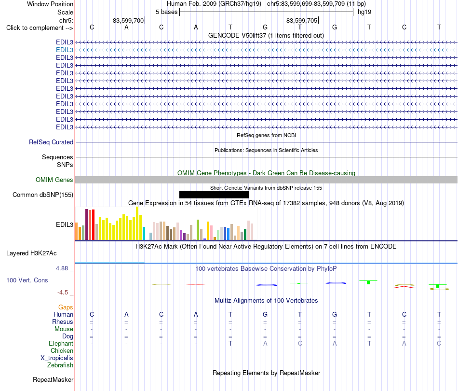The image size is (458, 391).
Task: Select the light-blue highlighted EDIL3 transcript label
Action: point(65,50)
